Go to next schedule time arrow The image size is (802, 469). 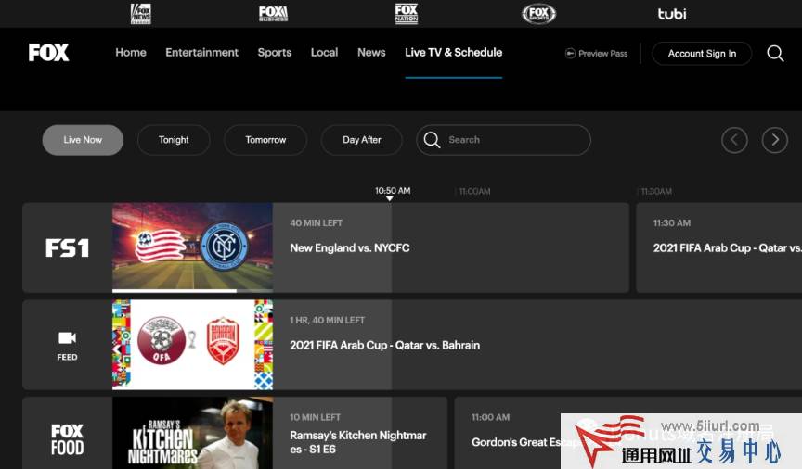click(x=774, y=139)
